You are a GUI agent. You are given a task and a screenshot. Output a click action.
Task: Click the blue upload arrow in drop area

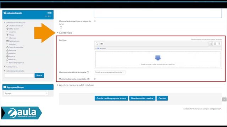pos(158,58)
